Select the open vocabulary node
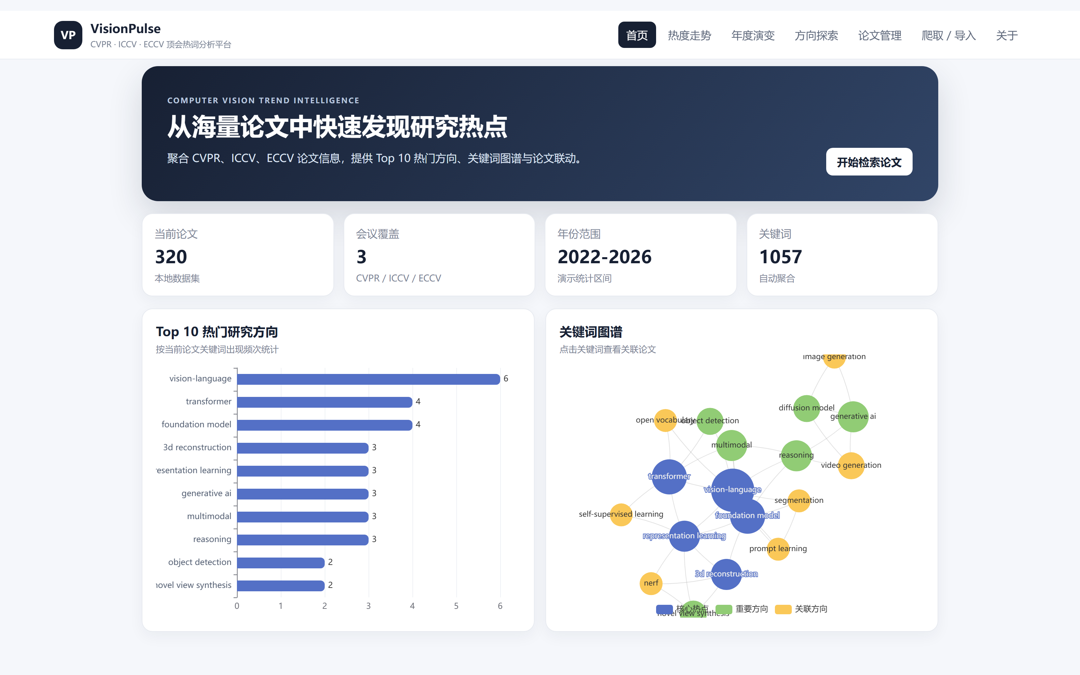 coord(665,421)
